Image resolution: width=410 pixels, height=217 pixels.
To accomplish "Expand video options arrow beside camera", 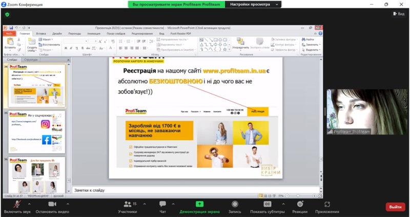I will point(72,203).
